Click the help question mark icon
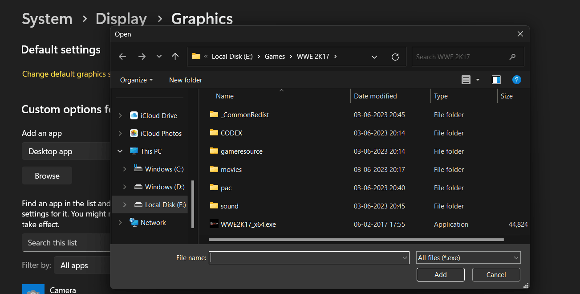580x294 pixels. pos(516,79)
